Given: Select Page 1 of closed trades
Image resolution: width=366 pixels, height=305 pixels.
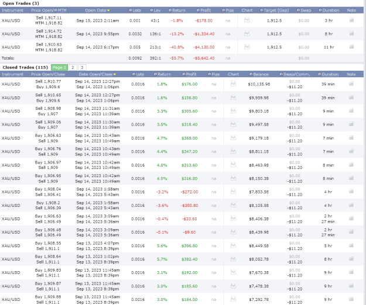Looking at the screenshot, I should tap(59, 68).
